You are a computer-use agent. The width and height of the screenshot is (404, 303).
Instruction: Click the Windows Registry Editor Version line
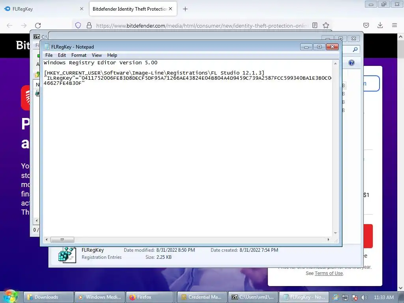[x=101, y=63]
